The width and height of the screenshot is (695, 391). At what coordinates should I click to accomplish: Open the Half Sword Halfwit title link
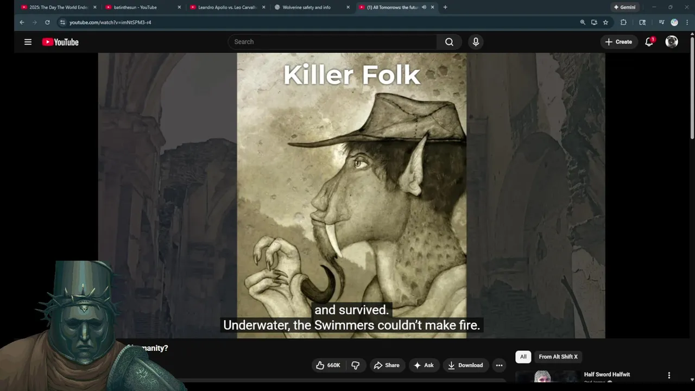[607, 375]
